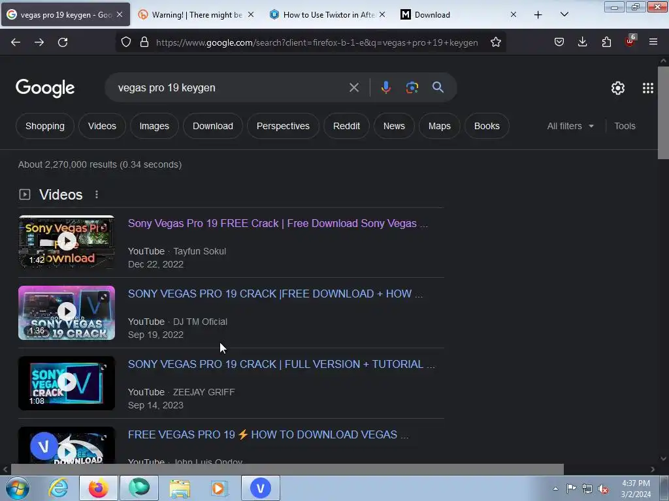669x501 pixels.
Task: Open the uBlock Origin extension icon
Action: (630, 41)
